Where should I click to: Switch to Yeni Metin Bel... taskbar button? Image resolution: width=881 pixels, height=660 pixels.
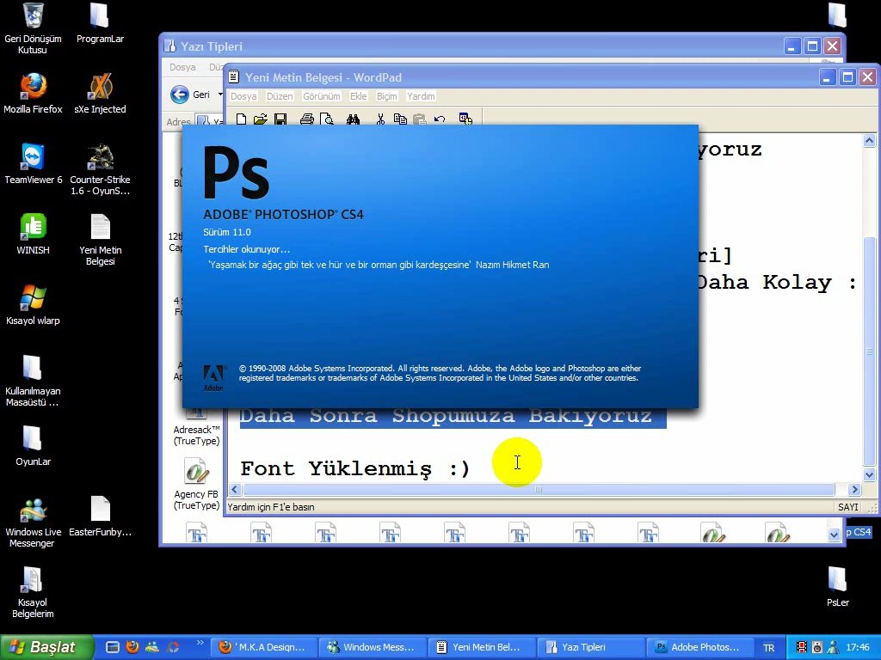[482, 647]
